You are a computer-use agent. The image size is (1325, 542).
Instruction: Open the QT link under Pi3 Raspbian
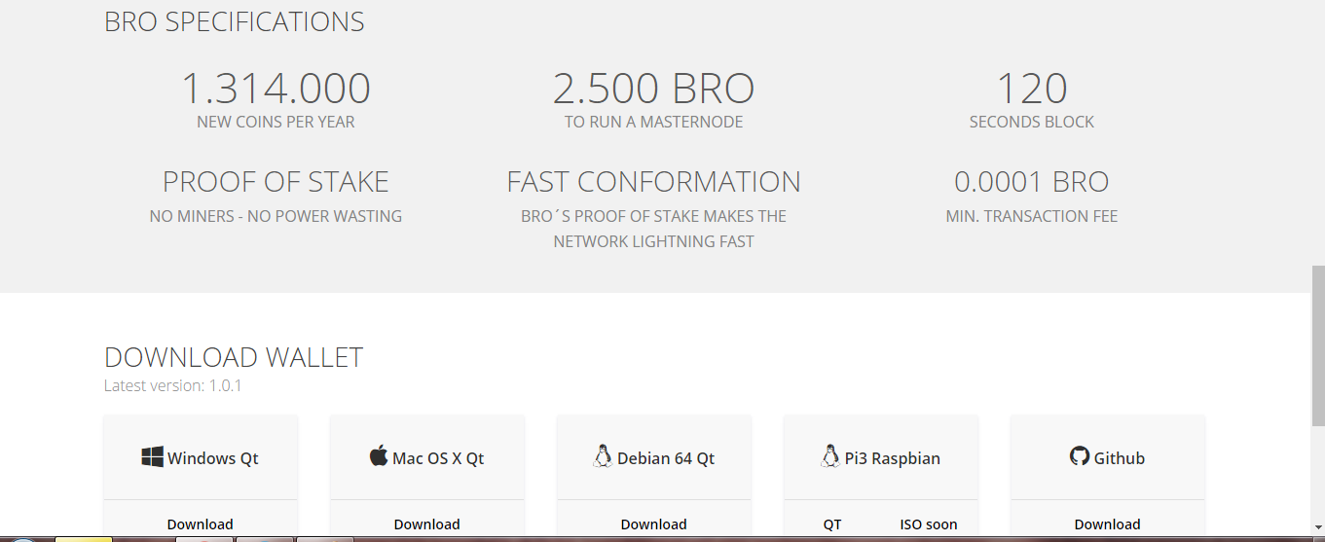[x=832, y=524]
